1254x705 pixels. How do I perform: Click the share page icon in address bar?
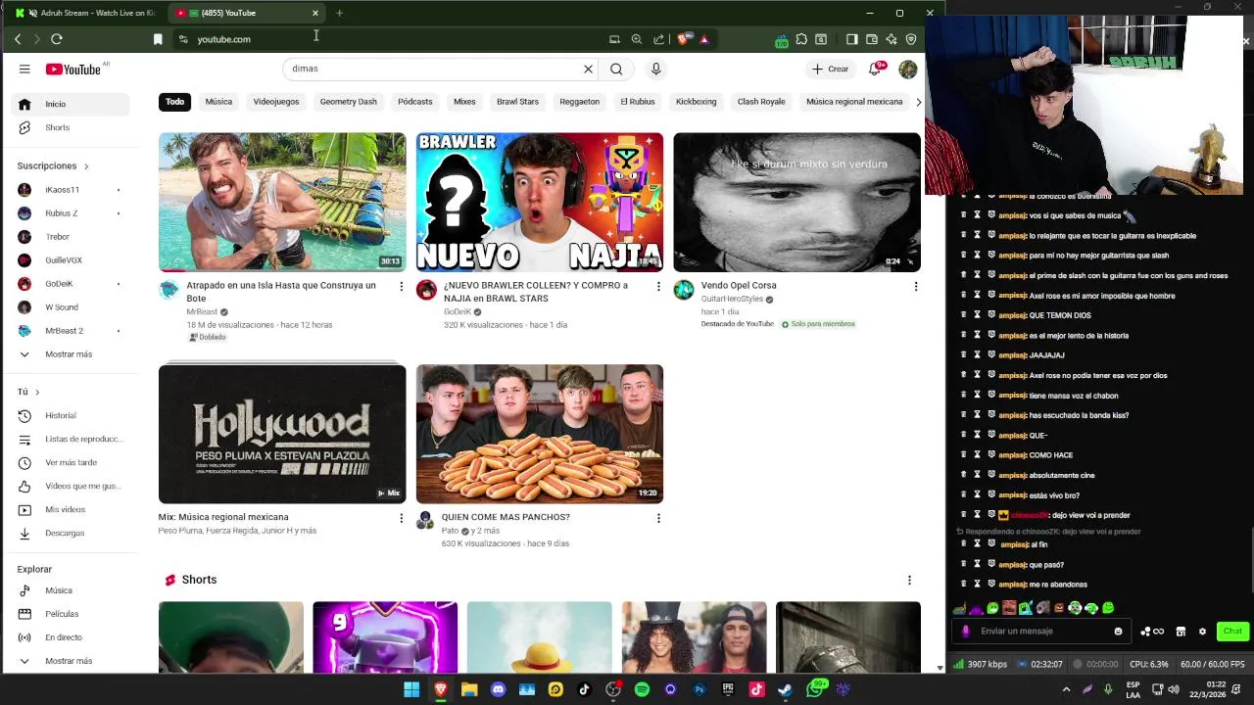(658, 39)
